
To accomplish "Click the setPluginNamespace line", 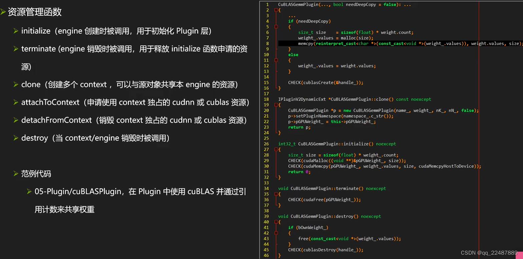I will 341,116.
